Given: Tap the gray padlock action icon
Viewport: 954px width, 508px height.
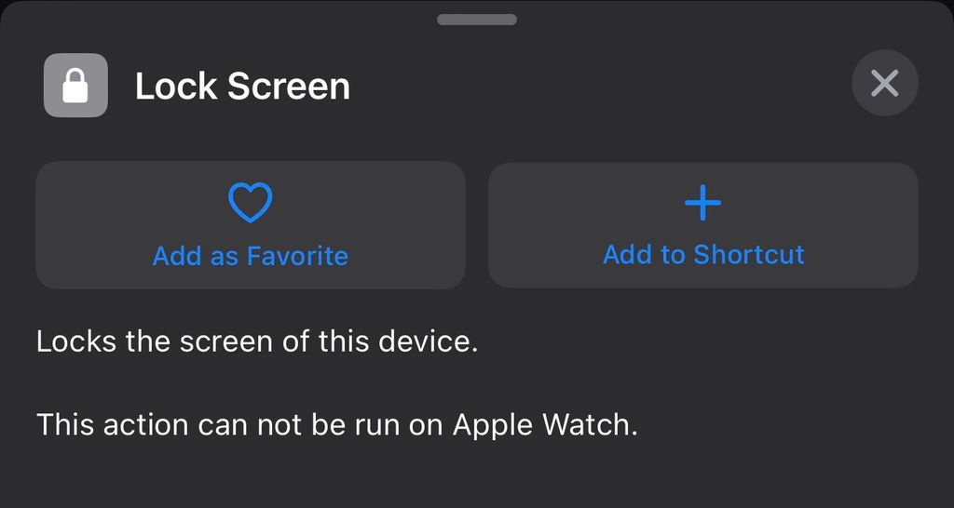Looking at the screenshot, I should pos(75,85).
